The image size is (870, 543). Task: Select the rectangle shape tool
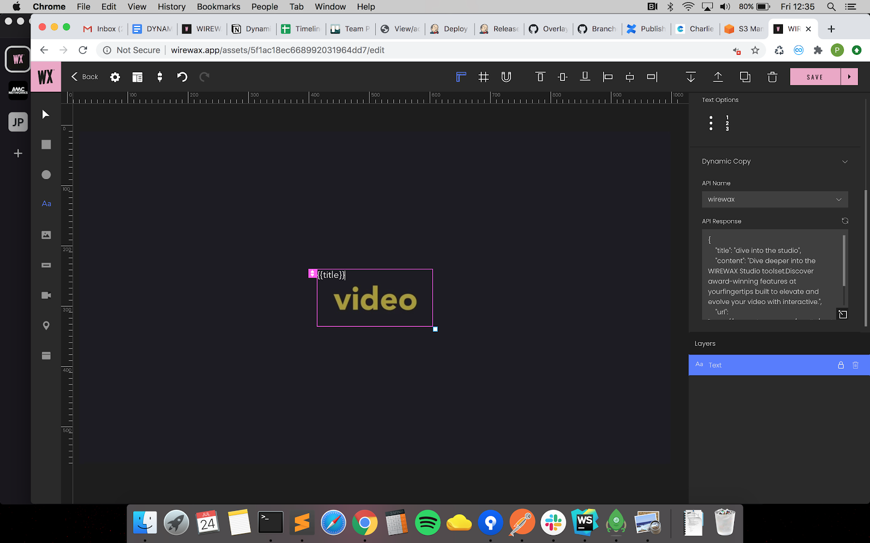46,144
